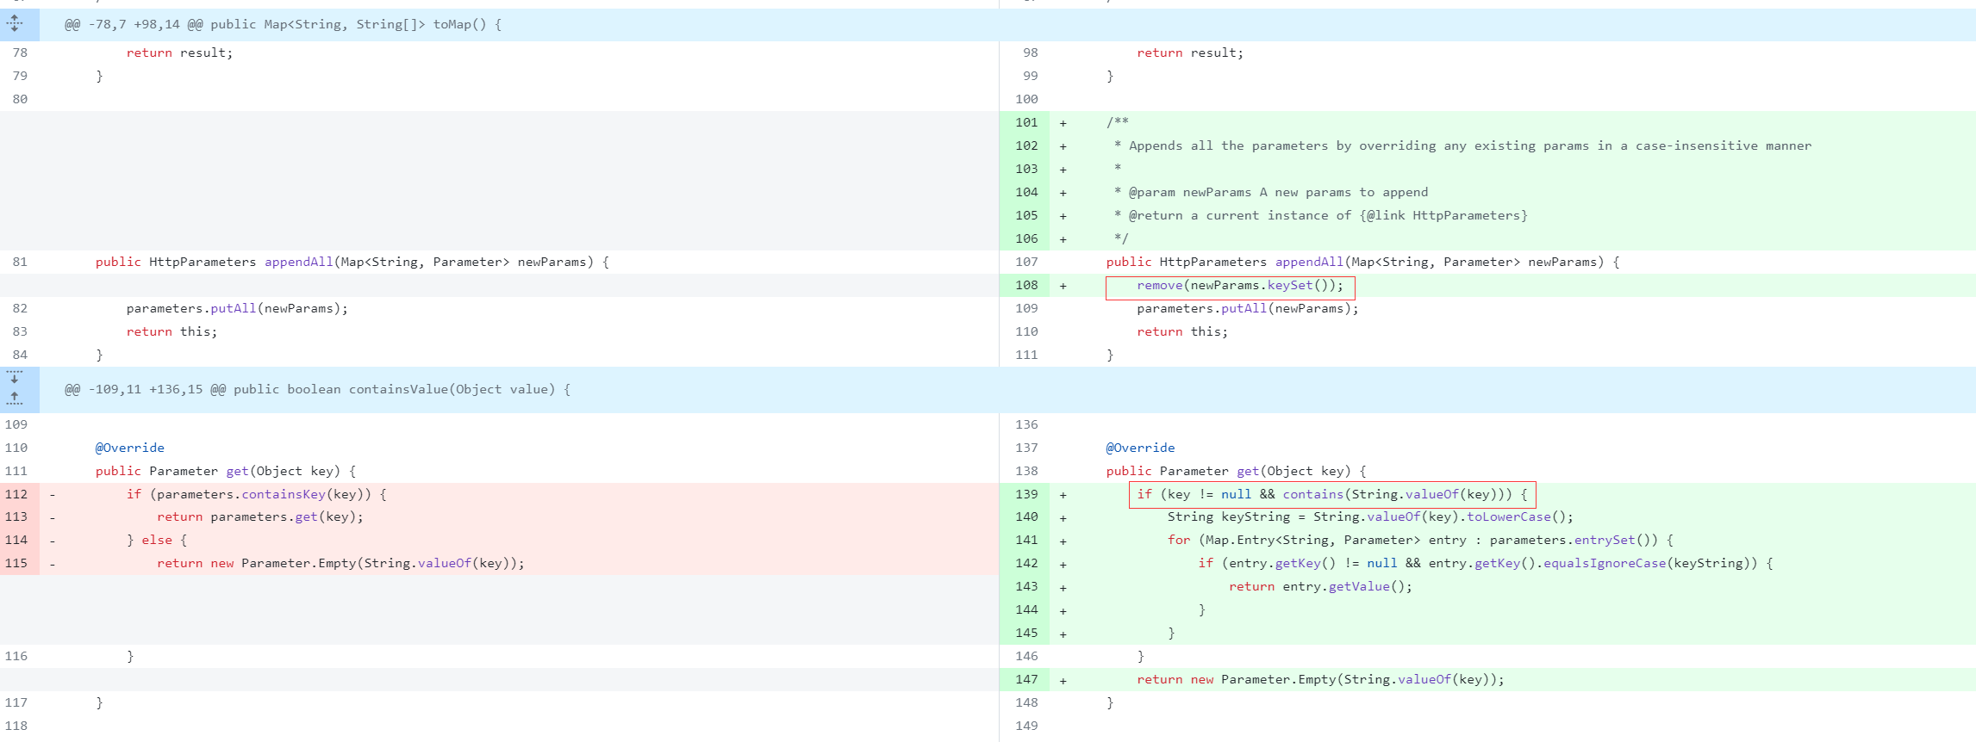The image size is (1976, 742).
Task: Select added line number 102
Action: point(1026,145)
